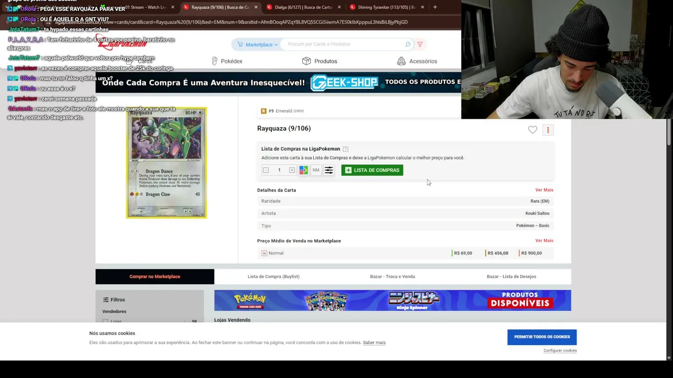Open the extras sliders settings icon

329,170
